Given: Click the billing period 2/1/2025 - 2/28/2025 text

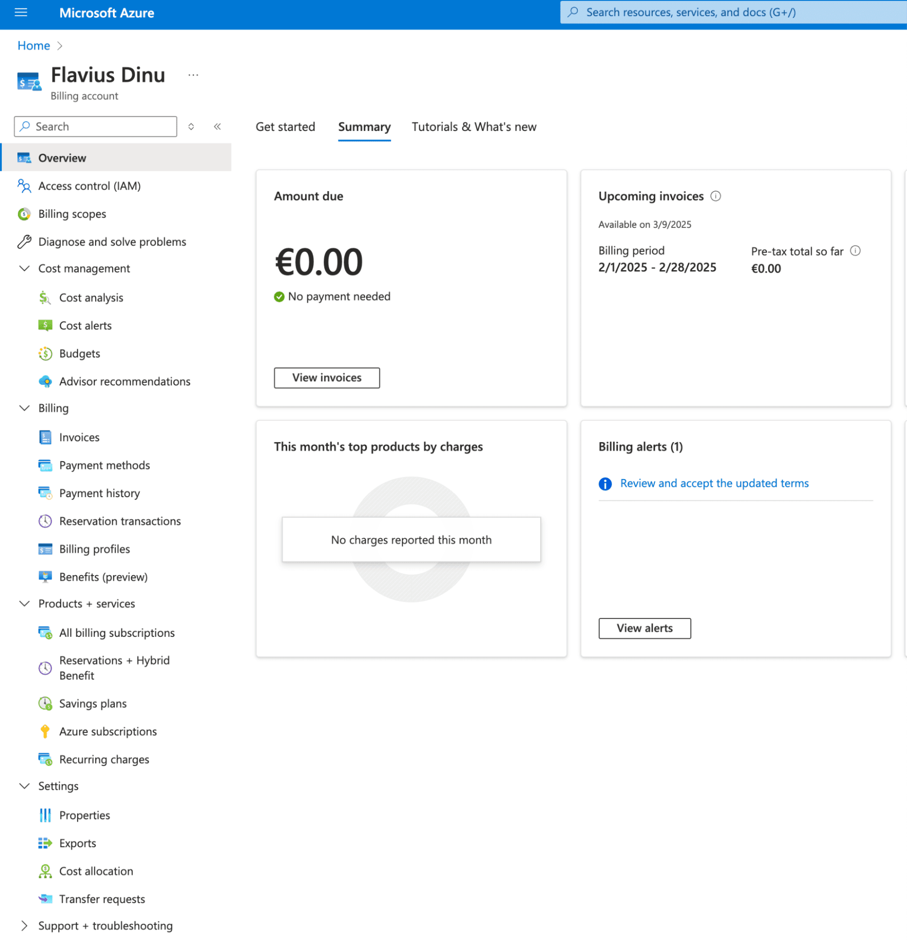Looking at the screenshot, I should click(x=657, y=267).
